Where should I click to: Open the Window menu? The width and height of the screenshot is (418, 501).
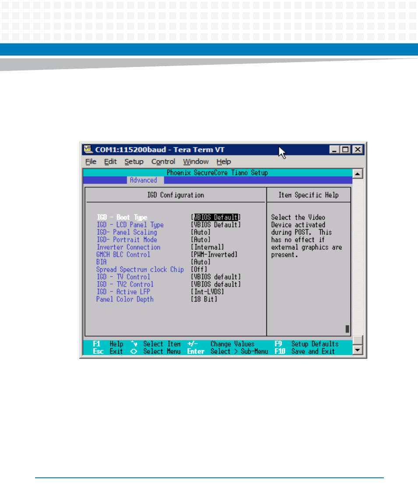click(195, 161)
